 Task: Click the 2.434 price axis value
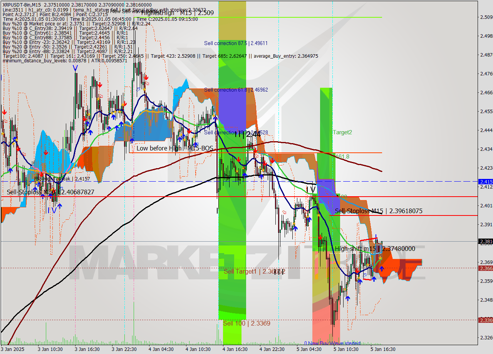(x=486, y=149)
